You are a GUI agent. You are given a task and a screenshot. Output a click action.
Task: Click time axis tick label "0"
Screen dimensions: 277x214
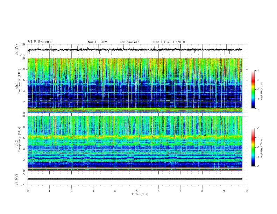[x=28, y=191]
